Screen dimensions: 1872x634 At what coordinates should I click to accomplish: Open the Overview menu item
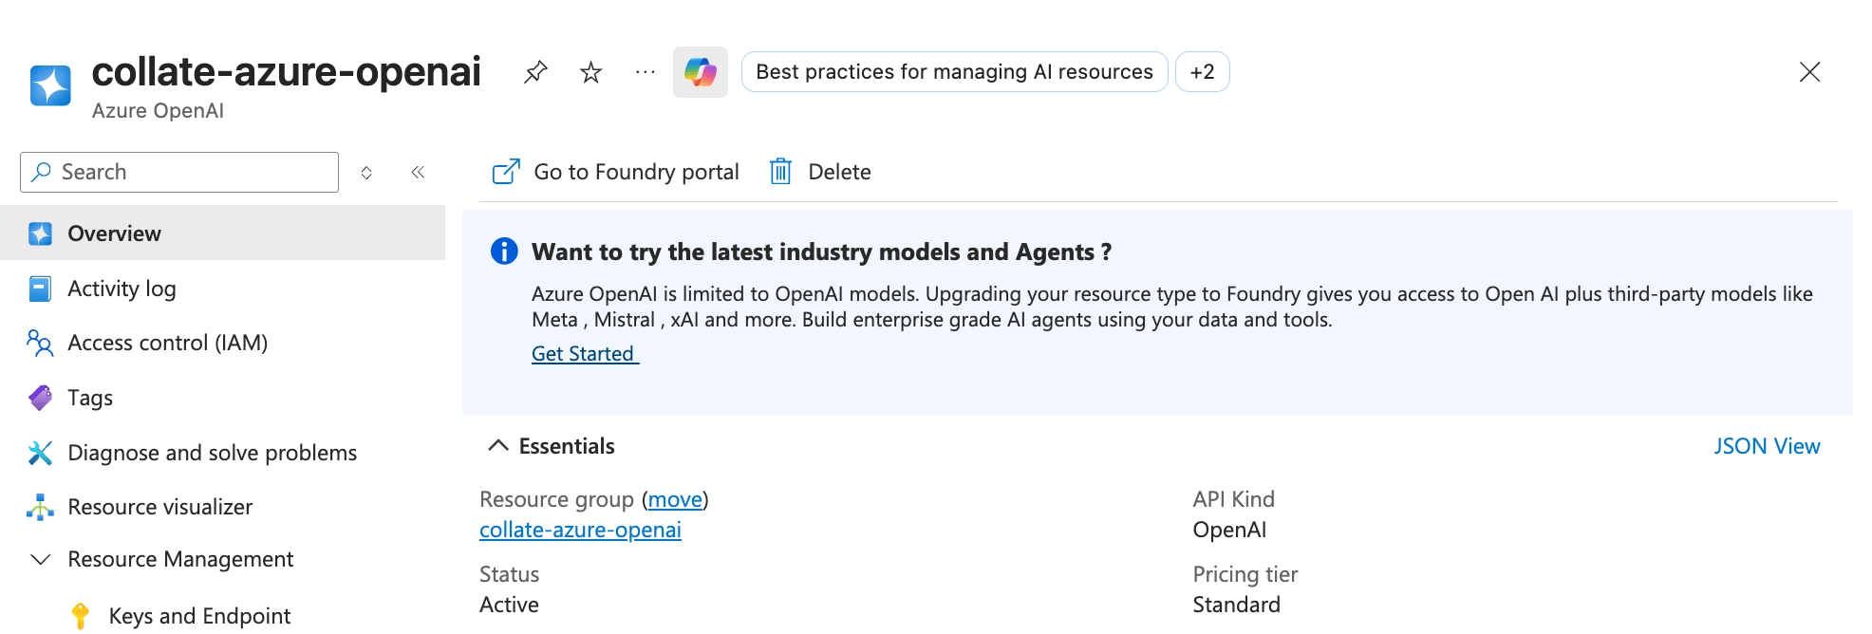click(222, 233)
